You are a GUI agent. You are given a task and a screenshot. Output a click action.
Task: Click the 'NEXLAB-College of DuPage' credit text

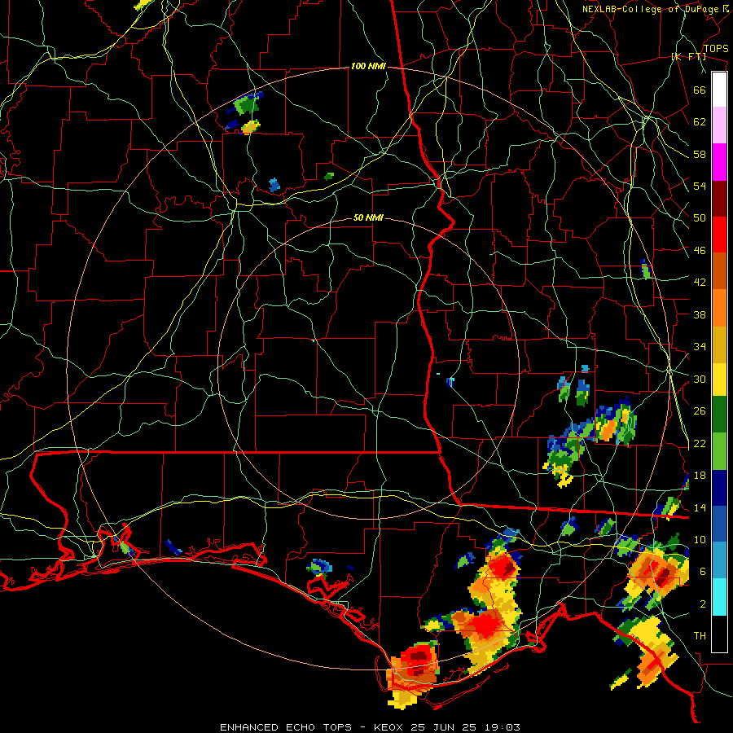click(650, 9)
